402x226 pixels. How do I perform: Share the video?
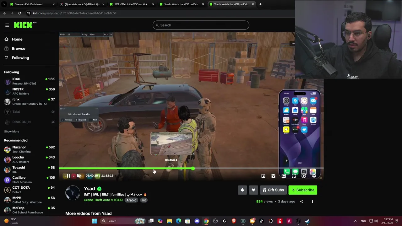click(301, 202)
